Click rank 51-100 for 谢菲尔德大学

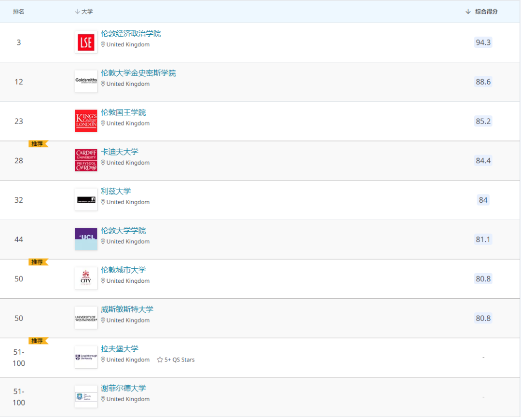click(19, 397)
